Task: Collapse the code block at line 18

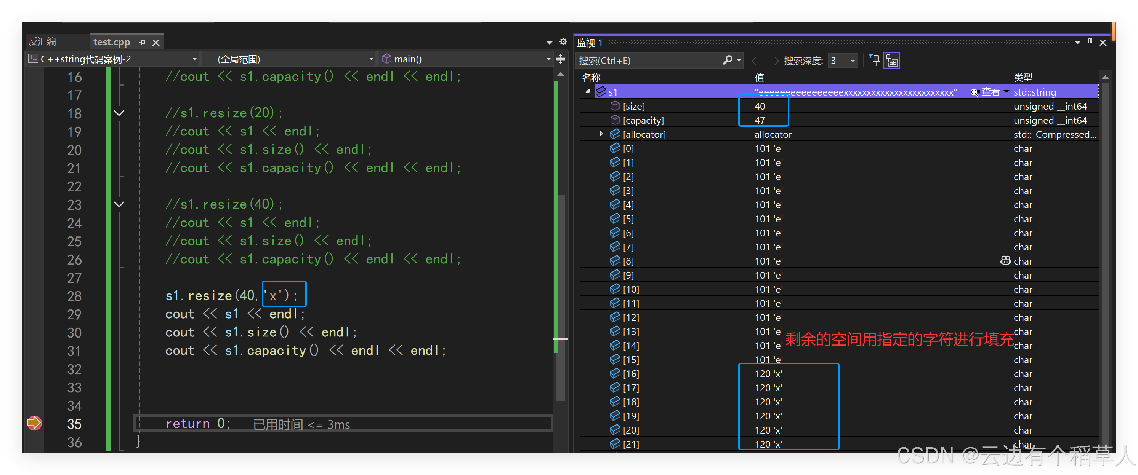Action: (x=119, y=113)
